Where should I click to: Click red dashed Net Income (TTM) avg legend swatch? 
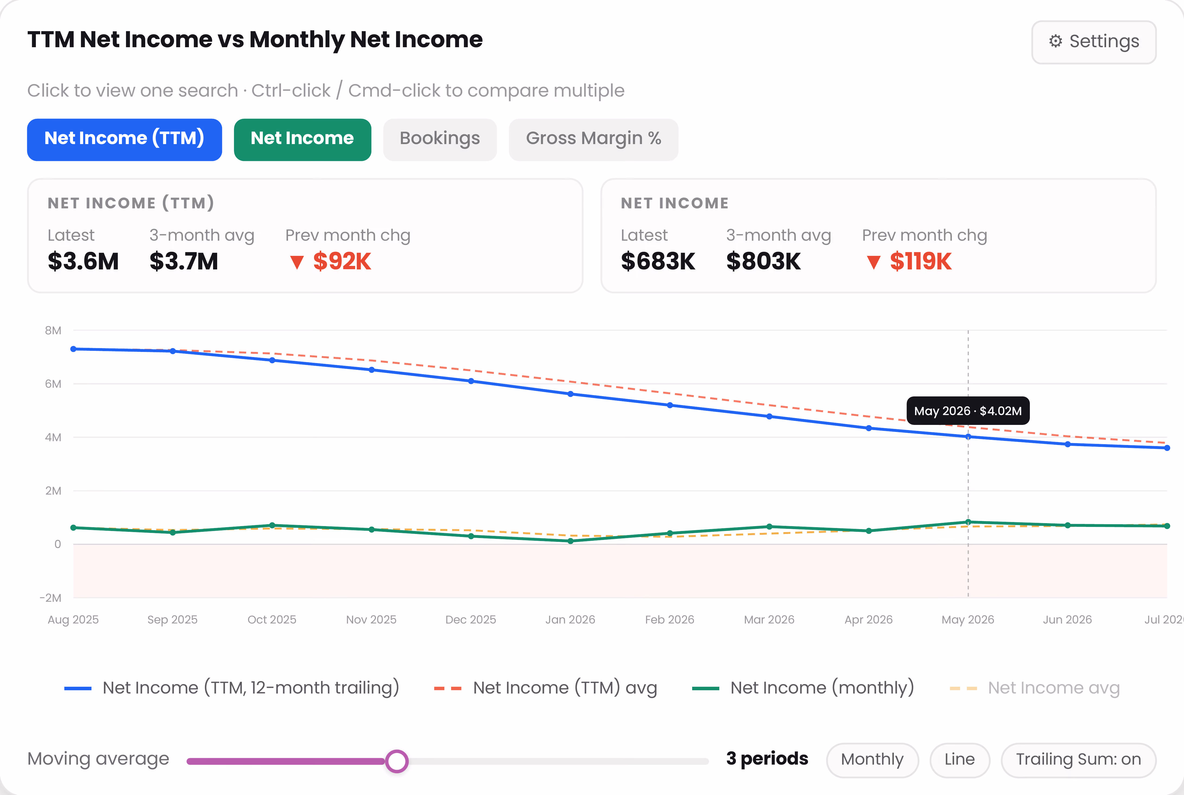[448, 689]
